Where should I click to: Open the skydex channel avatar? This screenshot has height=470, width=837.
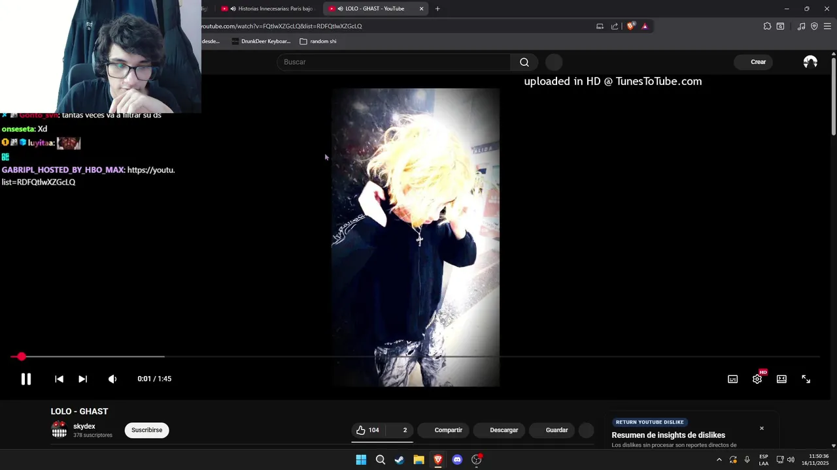[x=59, y=430]
